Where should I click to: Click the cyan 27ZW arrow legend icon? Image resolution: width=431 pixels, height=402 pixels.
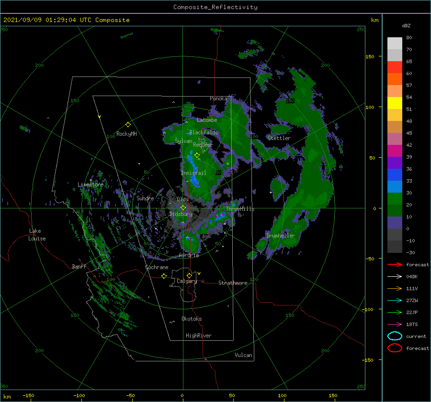[x=395, y=300]
